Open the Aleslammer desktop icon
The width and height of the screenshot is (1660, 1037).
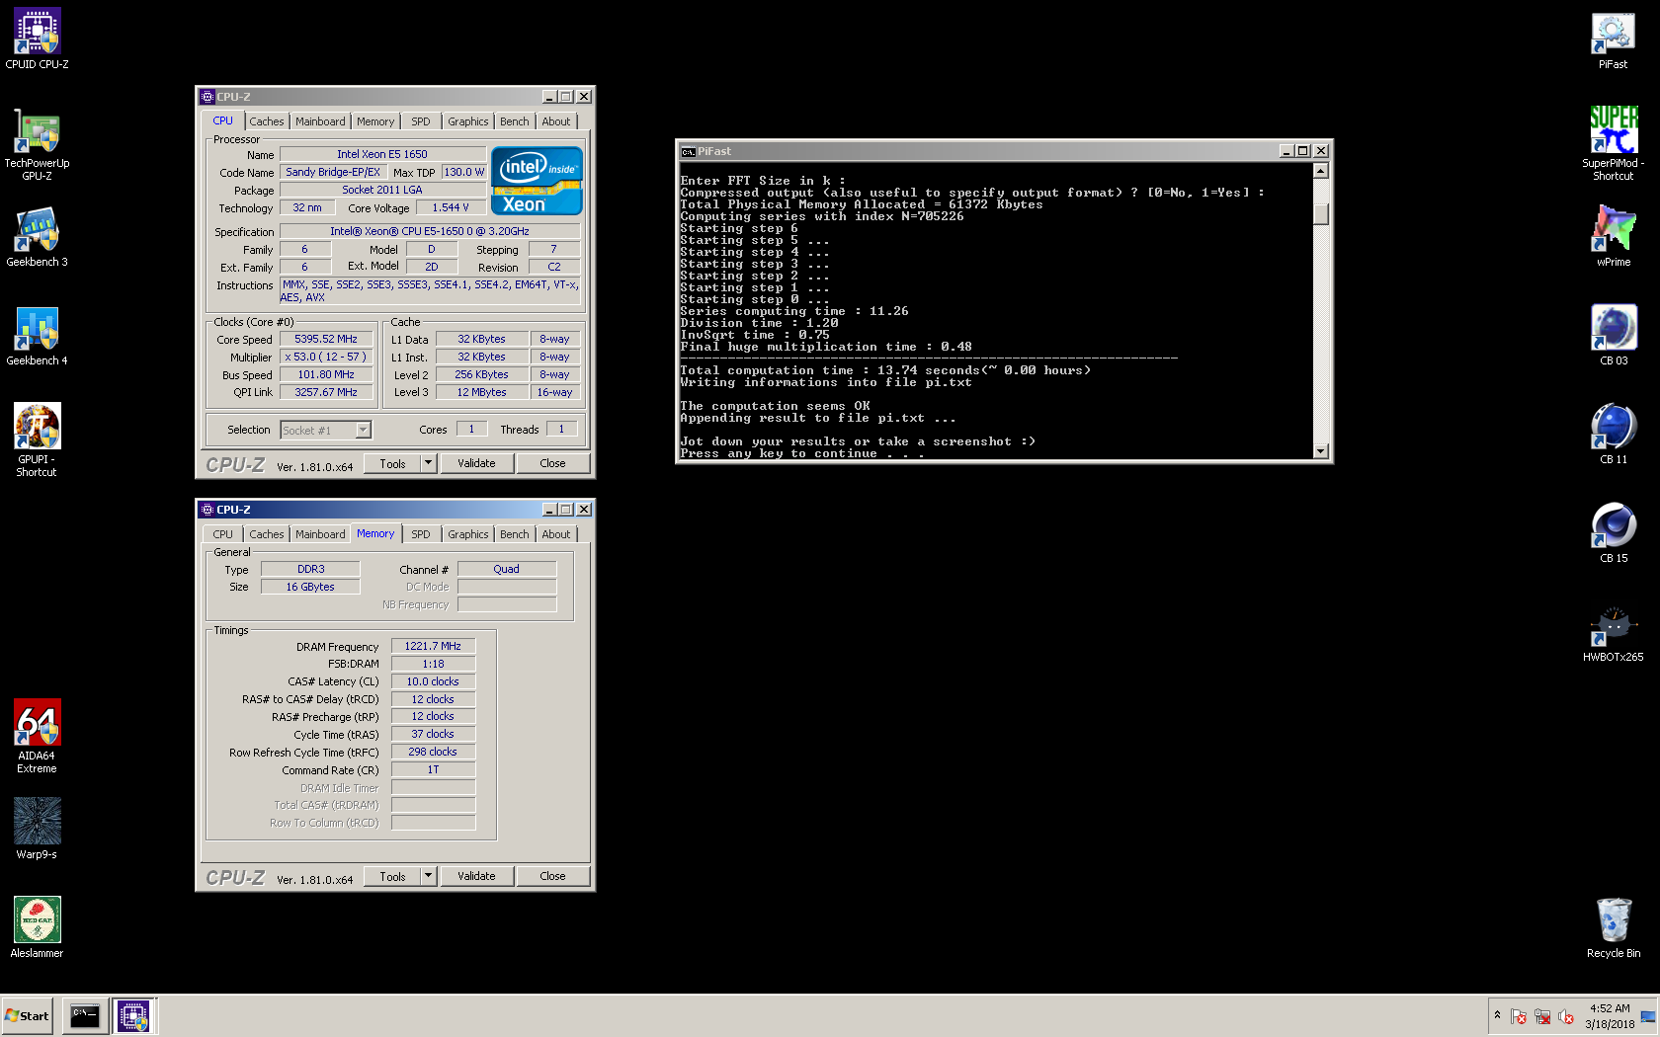point(37,927)
